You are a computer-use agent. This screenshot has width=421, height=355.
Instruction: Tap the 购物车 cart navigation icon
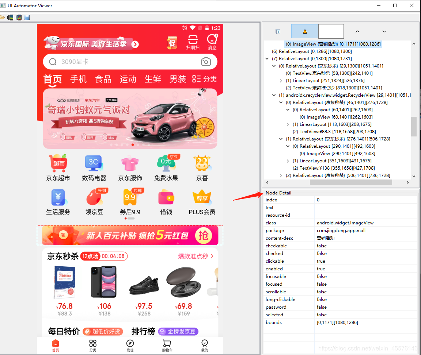tap(167, 346)
